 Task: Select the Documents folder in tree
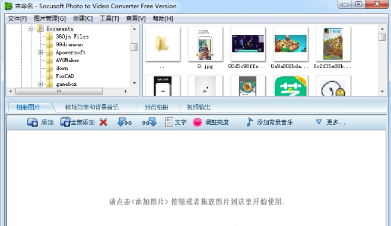60,28
